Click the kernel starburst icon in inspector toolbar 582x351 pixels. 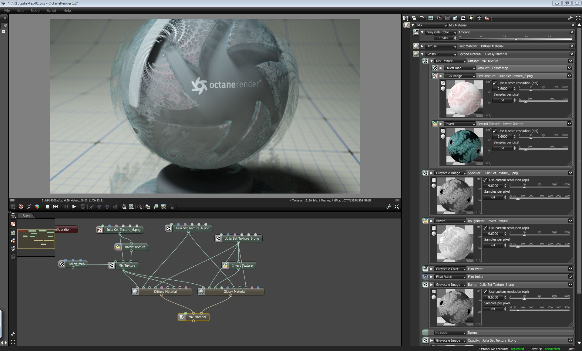click(x=471, y=18)
